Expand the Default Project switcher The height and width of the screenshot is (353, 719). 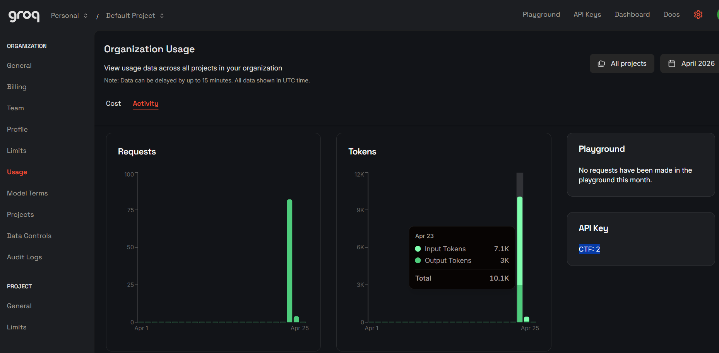click(135, 15)
